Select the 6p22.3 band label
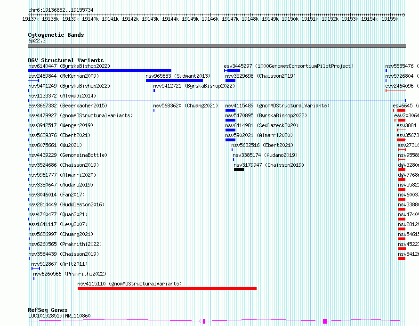419x326 pixels. coord(37,41)
